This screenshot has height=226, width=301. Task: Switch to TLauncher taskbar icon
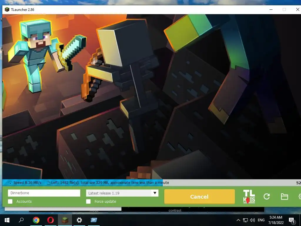click(65, 220)
